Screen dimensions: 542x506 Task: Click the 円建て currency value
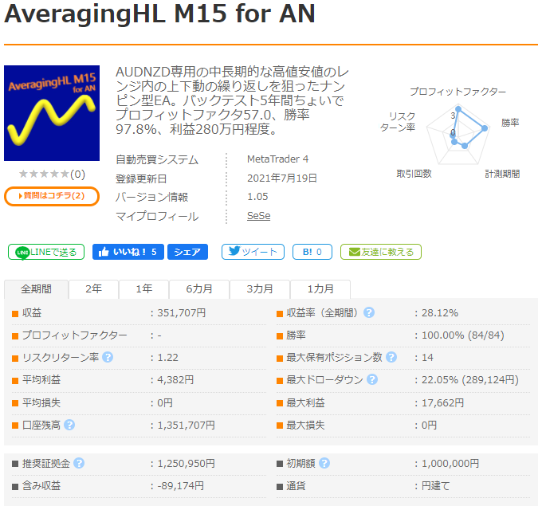pyautogui.click(x=436, y=486)
